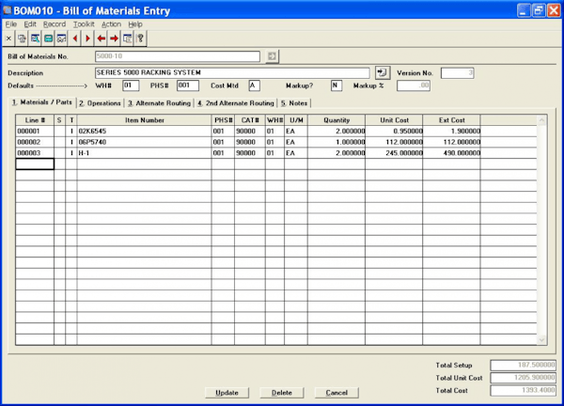The width and height of the screenshot is (564, 406).
Task: Click Unit Cost value 245.000000
Action: 404,153
